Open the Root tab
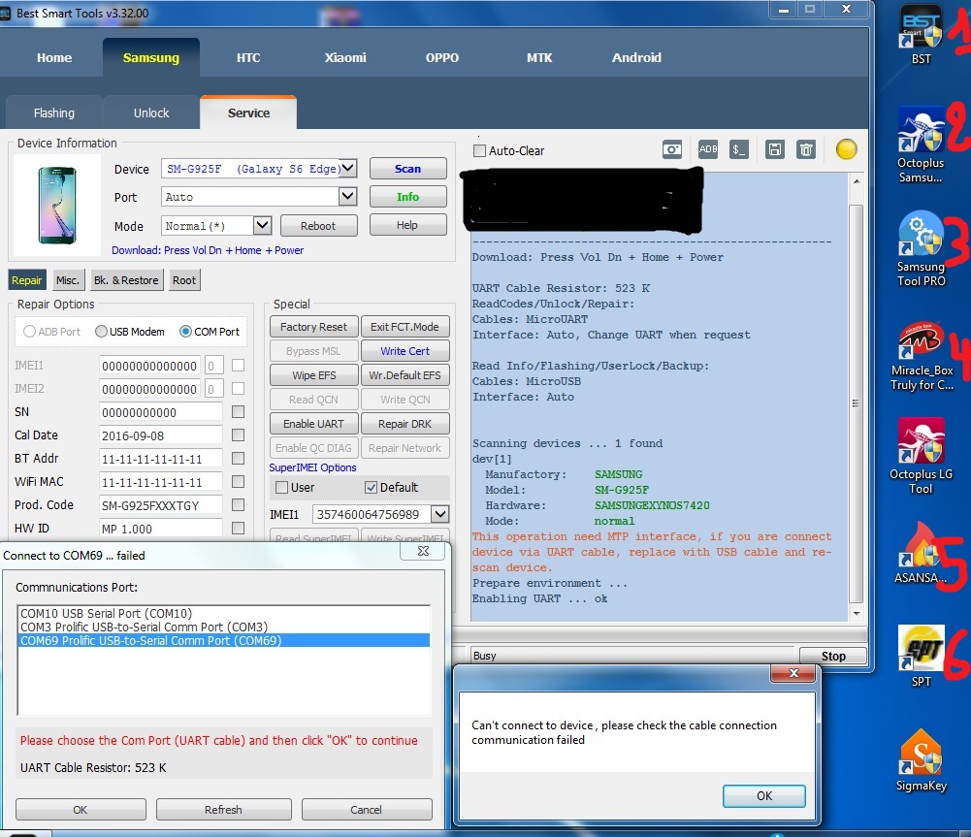The width and height of the screenshot is (971, 837). [x=184, y=280]
